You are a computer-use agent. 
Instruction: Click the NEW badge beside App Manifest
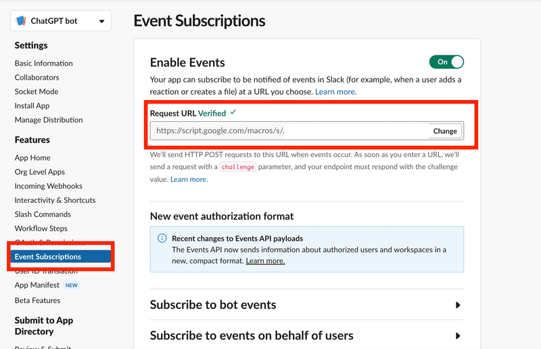(x=72, y=285)
